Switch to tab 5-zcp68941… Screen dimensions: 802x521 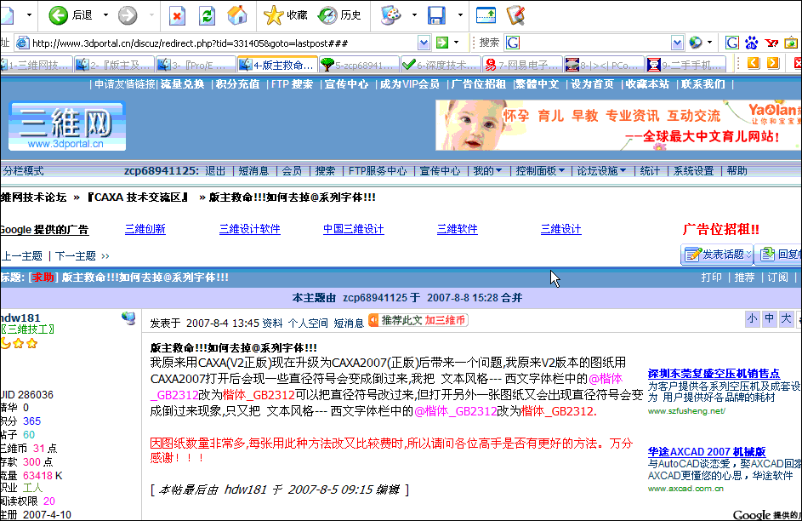pyautogui.click(x=359, y=65)
